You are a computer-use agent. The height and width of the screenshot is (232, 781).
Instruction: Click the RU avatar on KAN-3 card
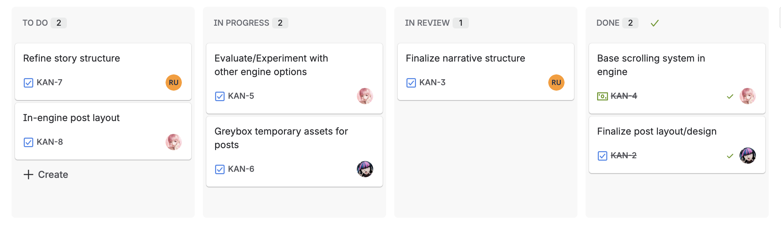point(556,83)
